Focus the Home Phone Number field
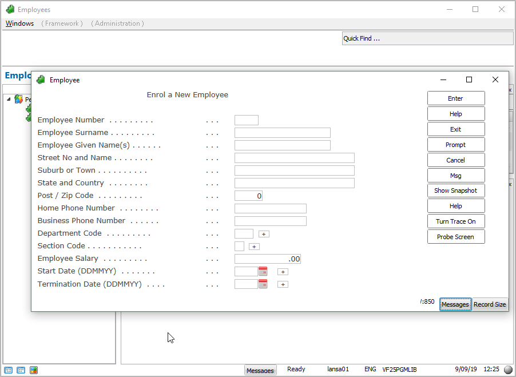 [x=271, y=208]
